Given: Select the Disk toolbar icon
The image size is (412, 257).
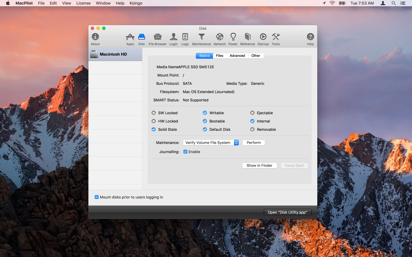Looking at the screenshot, I should pos(141,39).
